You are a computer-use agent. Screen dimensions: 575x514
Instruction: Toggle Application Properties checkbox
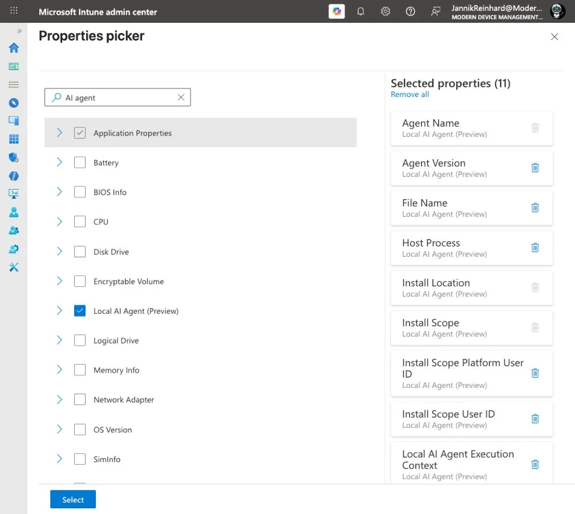click(x=80, y=132)
